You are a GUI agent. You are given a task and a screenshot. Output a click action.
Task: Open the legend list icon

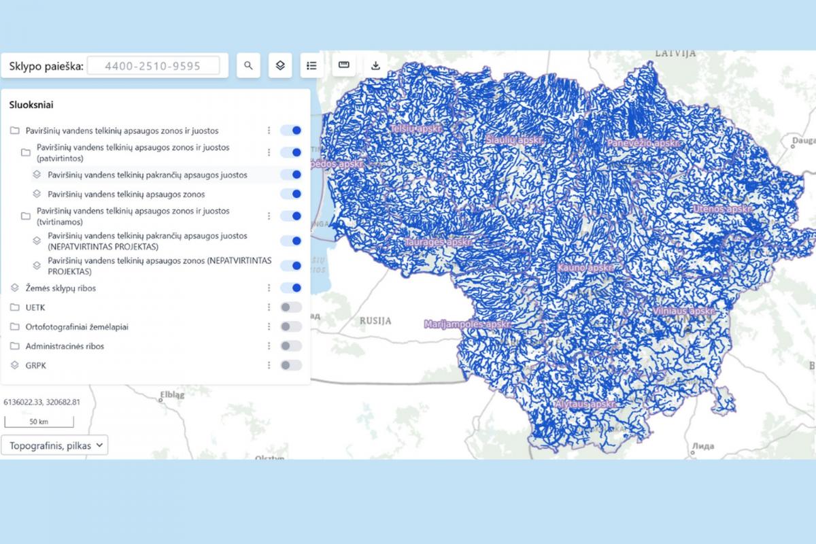[311, 66]
